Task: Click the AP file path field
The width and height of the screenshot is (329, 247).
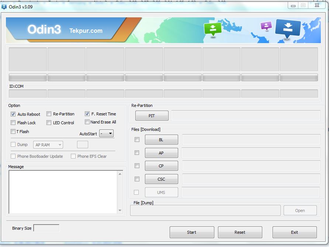Action: click(251, 153)
